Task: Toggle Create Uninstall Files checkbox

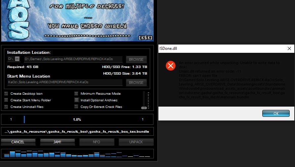Action: (6, 107)
